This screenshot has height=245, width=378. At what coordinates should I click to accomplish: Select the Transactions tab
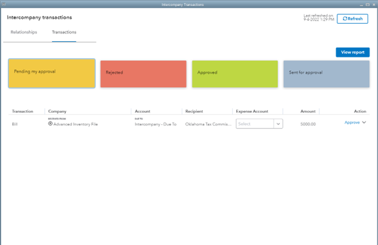click(64, 32)
